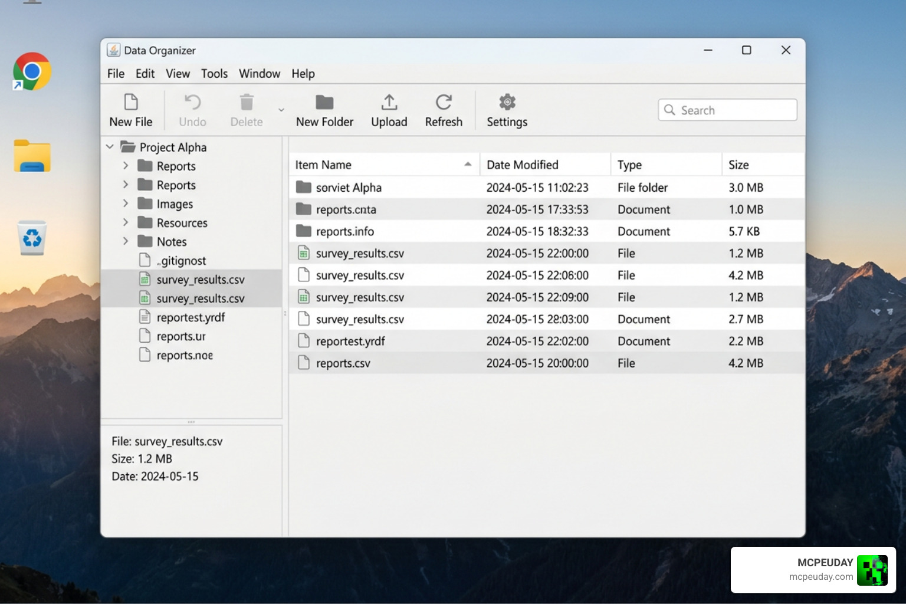
Task: Click the reports.ur file icon
Action: click(145, 336)
